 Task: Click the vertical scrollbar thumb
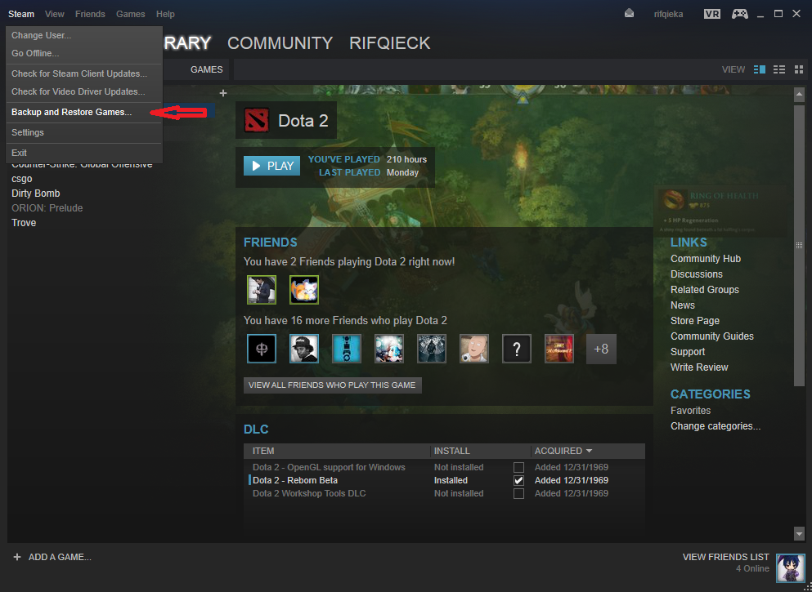(799, 245)
